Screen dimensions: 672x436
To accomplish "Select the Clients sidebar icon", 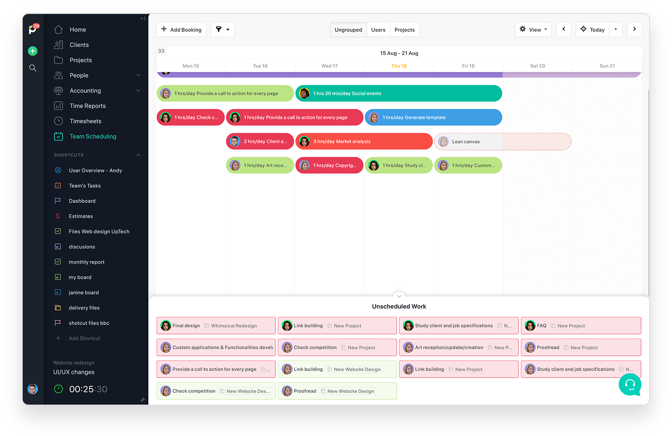I will (x=58, y=44).
